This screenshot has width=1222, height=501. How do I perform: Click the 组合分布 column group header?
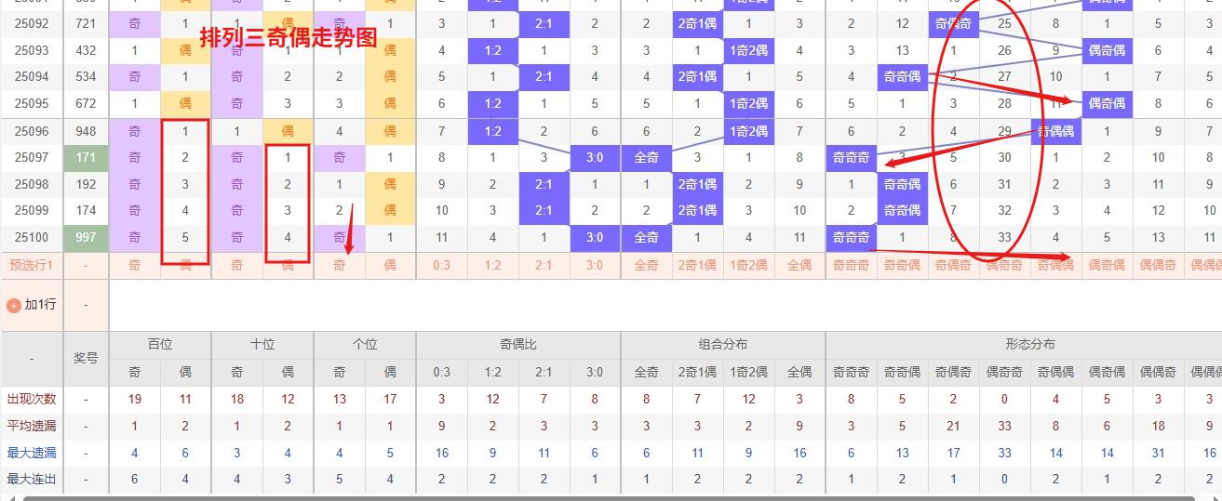[722, 344]
